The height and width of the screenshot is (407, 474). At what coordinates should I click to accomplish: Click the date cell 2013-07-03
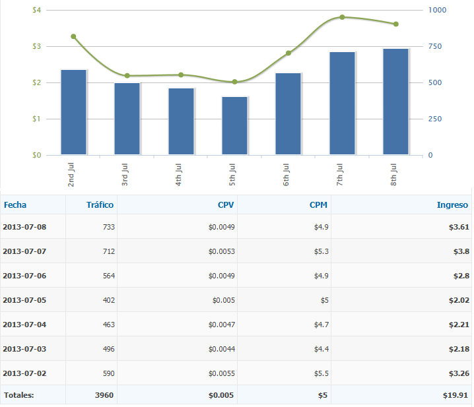pos(24,349)
